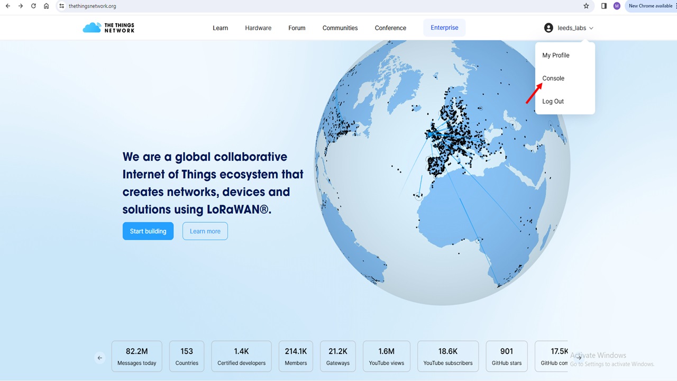Open the browser side panel icon
This screenshot has width=677, height=381.
[604, 6]
